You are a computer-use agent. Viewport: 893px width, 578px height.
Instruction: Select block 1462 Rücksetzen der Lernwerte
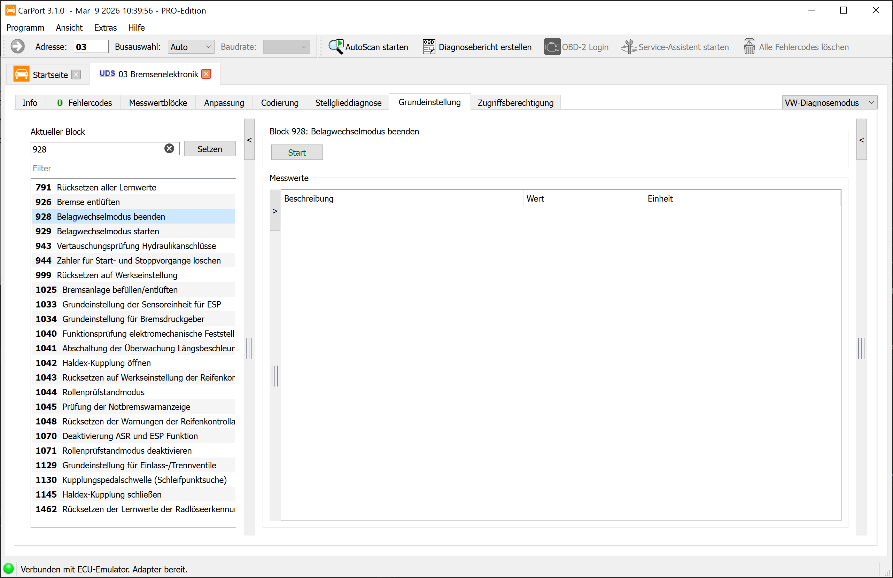[133, 509]
